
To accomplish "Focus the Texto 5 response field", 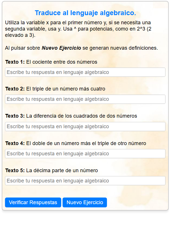I will click(85, 181).
